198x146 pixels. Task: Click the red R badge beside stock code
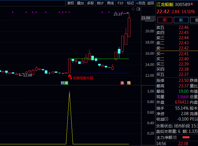192,4
